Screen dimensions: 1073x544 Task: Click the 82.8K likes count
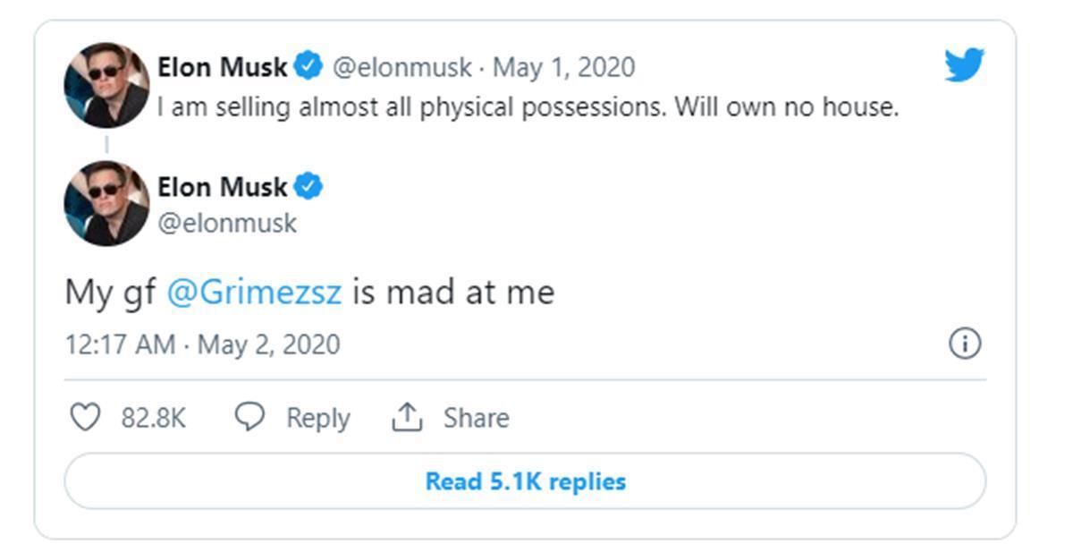tap(154, 418)
